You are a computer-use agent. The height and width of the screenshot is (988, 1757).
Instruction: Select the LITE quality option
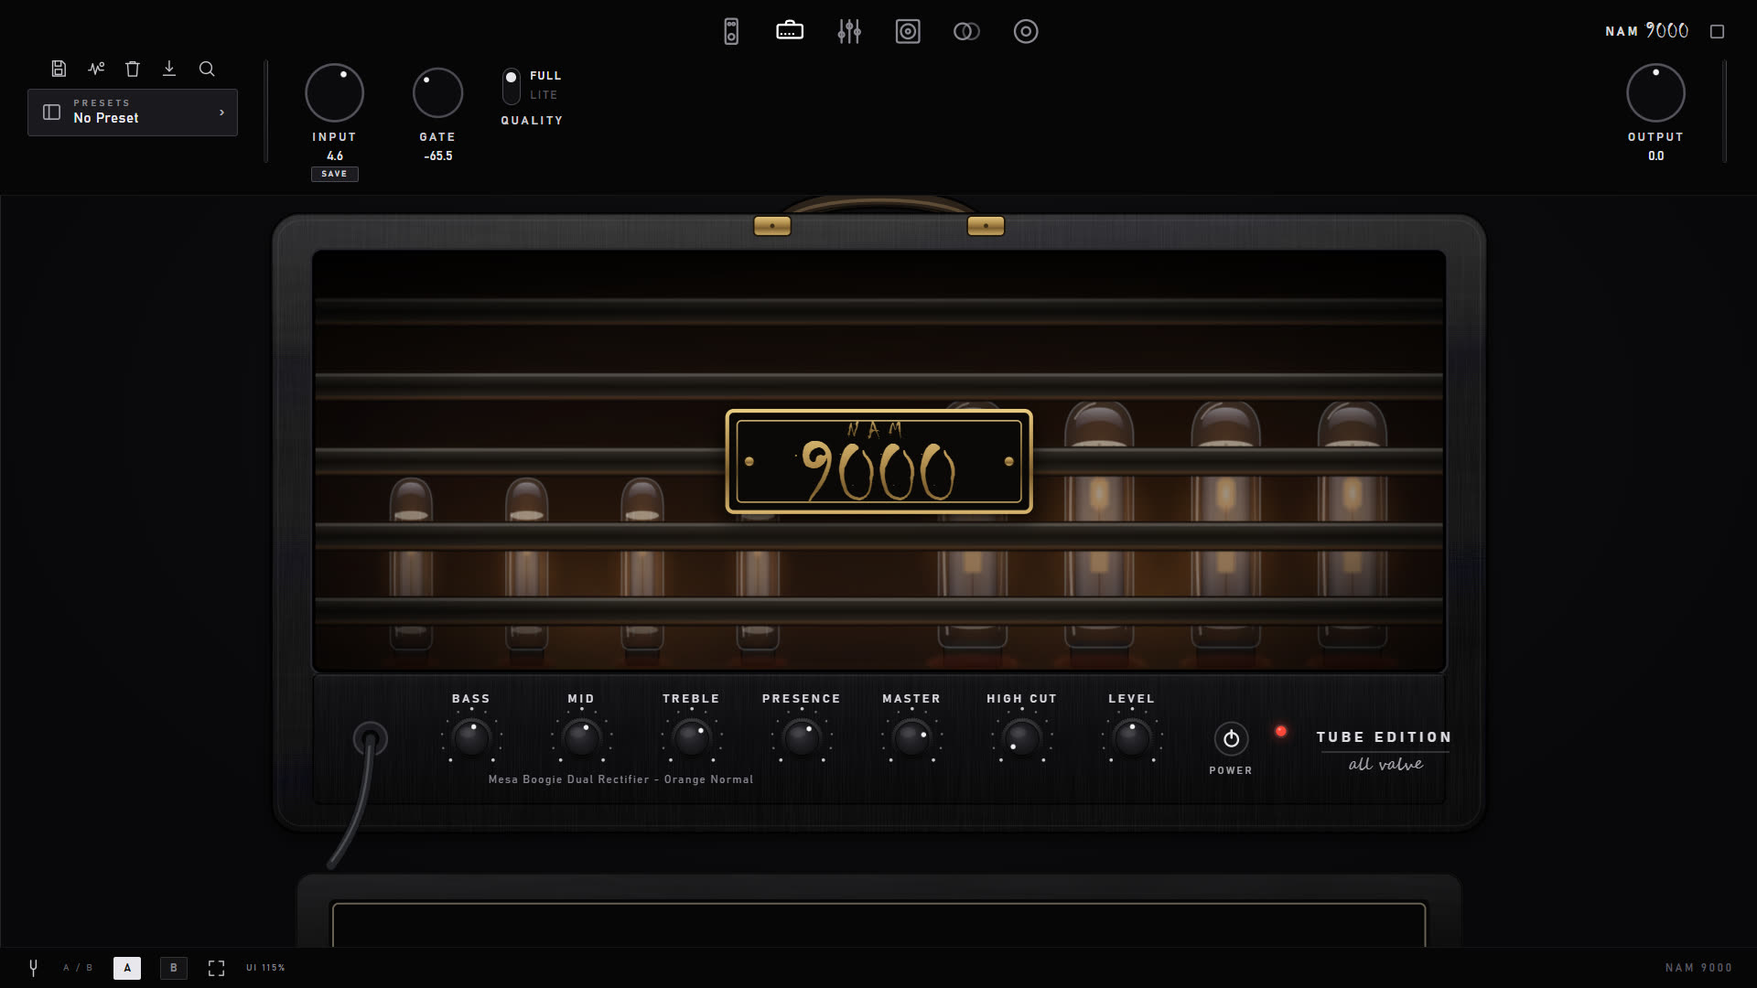tap(544, 95)
